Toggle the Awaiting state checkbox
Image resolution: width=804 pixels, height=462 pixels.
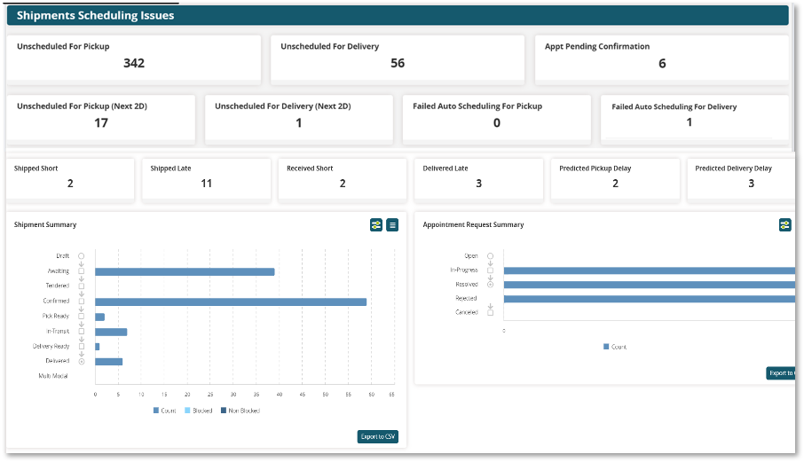82,270
